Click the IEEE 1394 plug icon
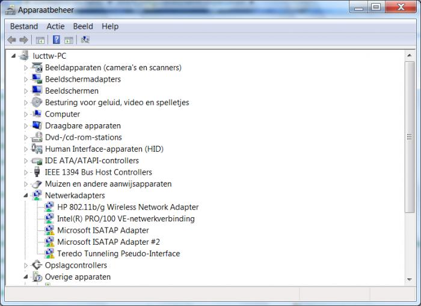 point(37,172)
